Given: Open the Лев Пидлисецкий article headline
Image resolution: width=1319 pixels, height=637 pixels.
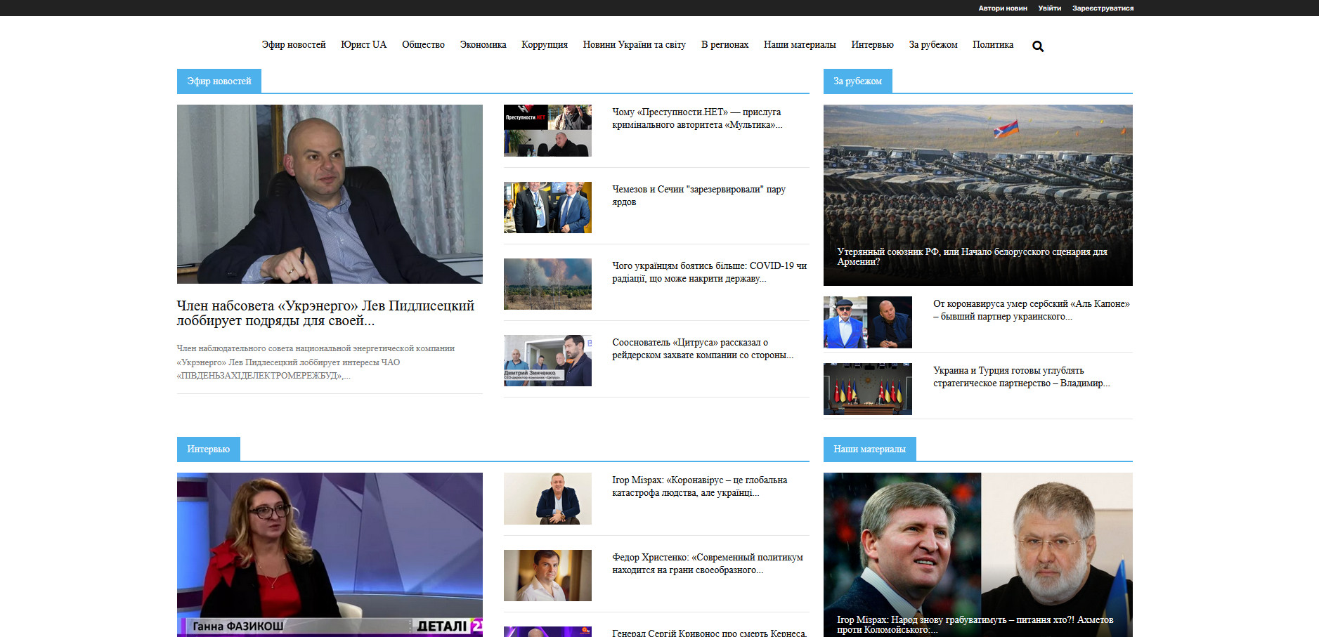Looking at the screenshot, I should 325,313.
